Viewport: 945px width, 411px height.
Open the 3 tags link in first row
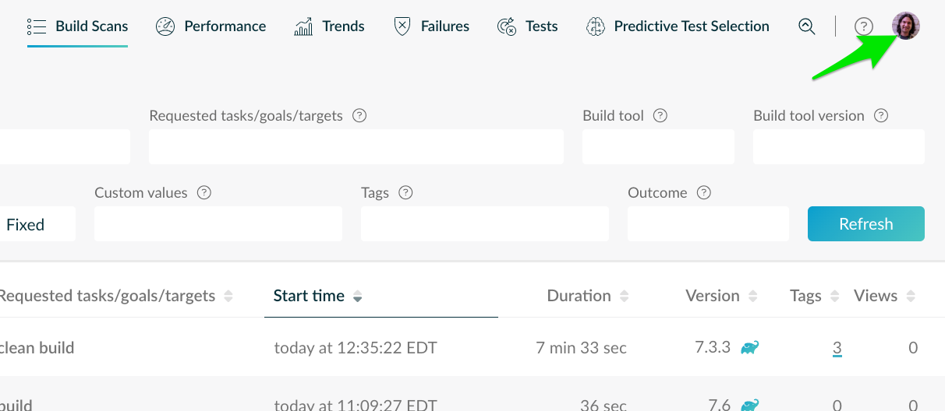837,348
